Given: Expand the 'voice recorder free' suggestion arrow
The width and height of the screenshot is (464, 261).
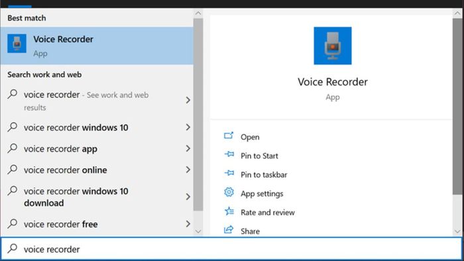Looking at the screenshot, I should point(188,224).
